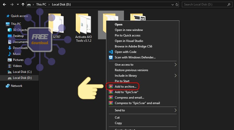Click the Windows Defender shield icon
The image size is (234, 130).
pyautogui.click(x=111, y=57)
